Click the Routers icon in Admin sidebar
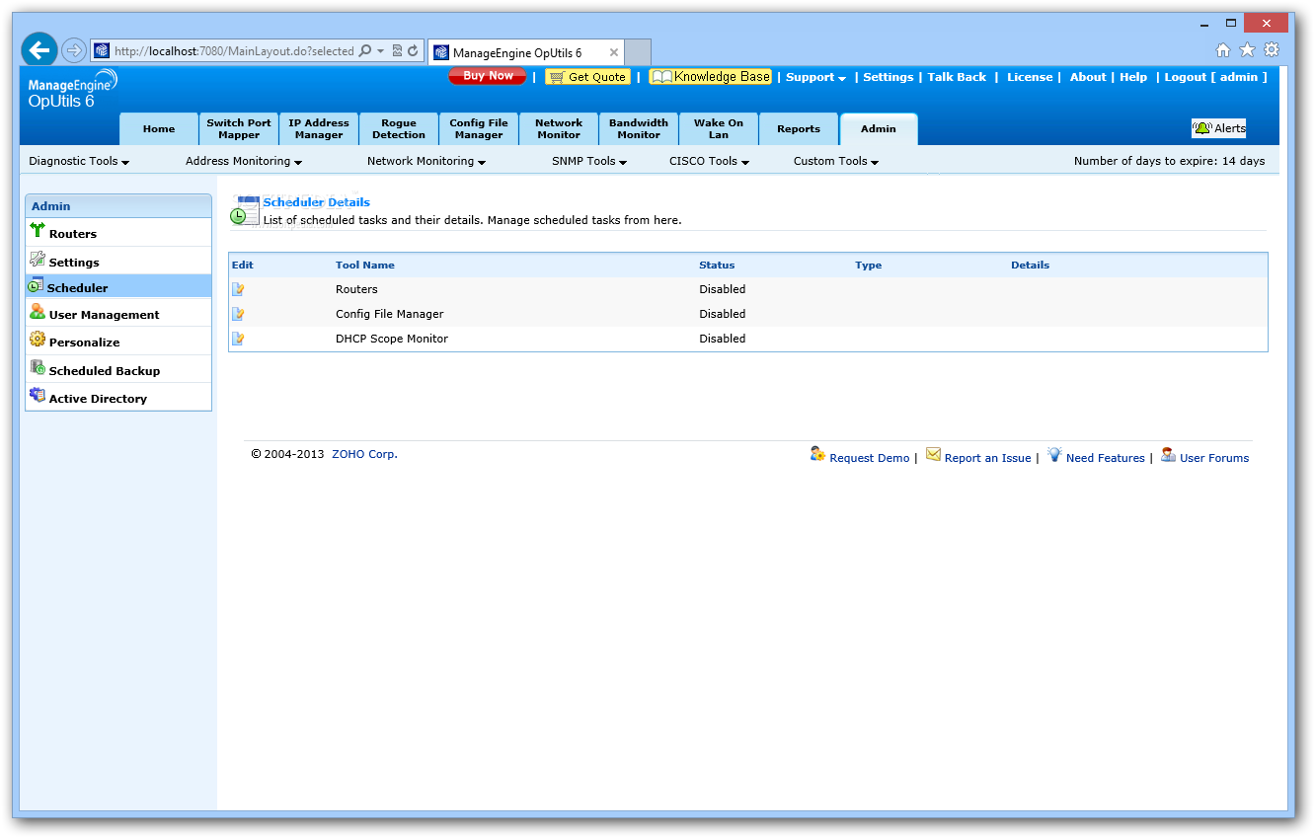This screenshot has width=1315, height=838. pyautogui.click(x=38, y=231)
